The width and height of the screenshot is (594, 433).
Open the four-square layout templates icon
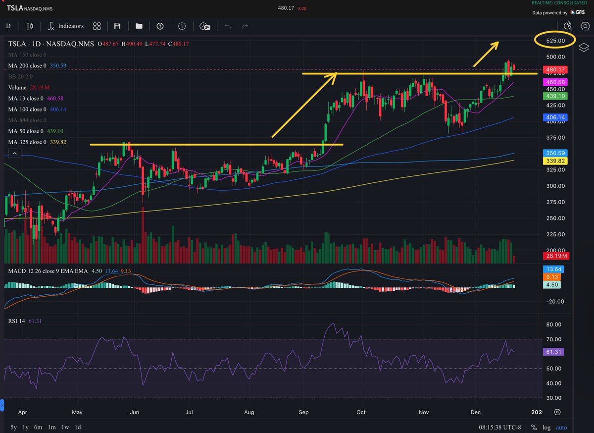click(97, 26)
